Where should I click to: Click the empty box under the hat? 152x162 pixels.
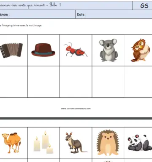[43, 82]
